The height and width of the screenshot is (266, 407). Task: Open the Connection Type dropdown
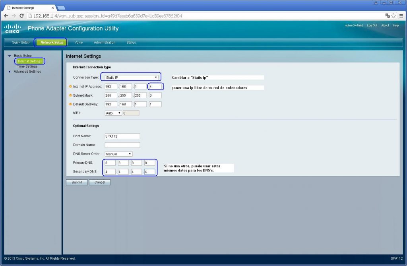(x=130, y=76)
